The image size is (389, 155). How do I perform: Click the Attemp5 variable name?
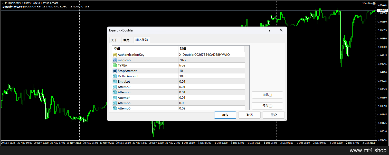124,103
